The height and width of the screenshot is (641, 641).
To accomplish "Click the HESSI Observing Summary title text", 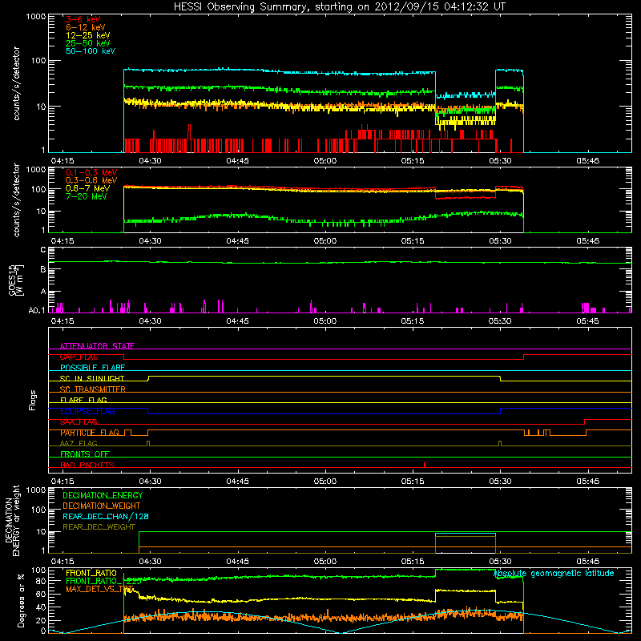I will pyautogui.click(x=340, y=7).
